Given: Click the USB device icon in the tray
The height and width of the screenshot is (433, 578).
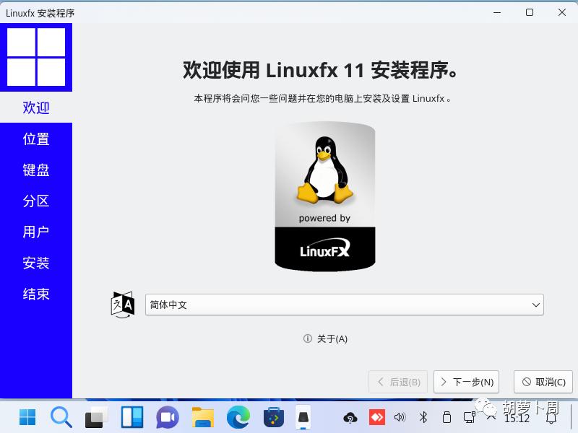Looking at the screenshot, I should (x=447, y=417).
